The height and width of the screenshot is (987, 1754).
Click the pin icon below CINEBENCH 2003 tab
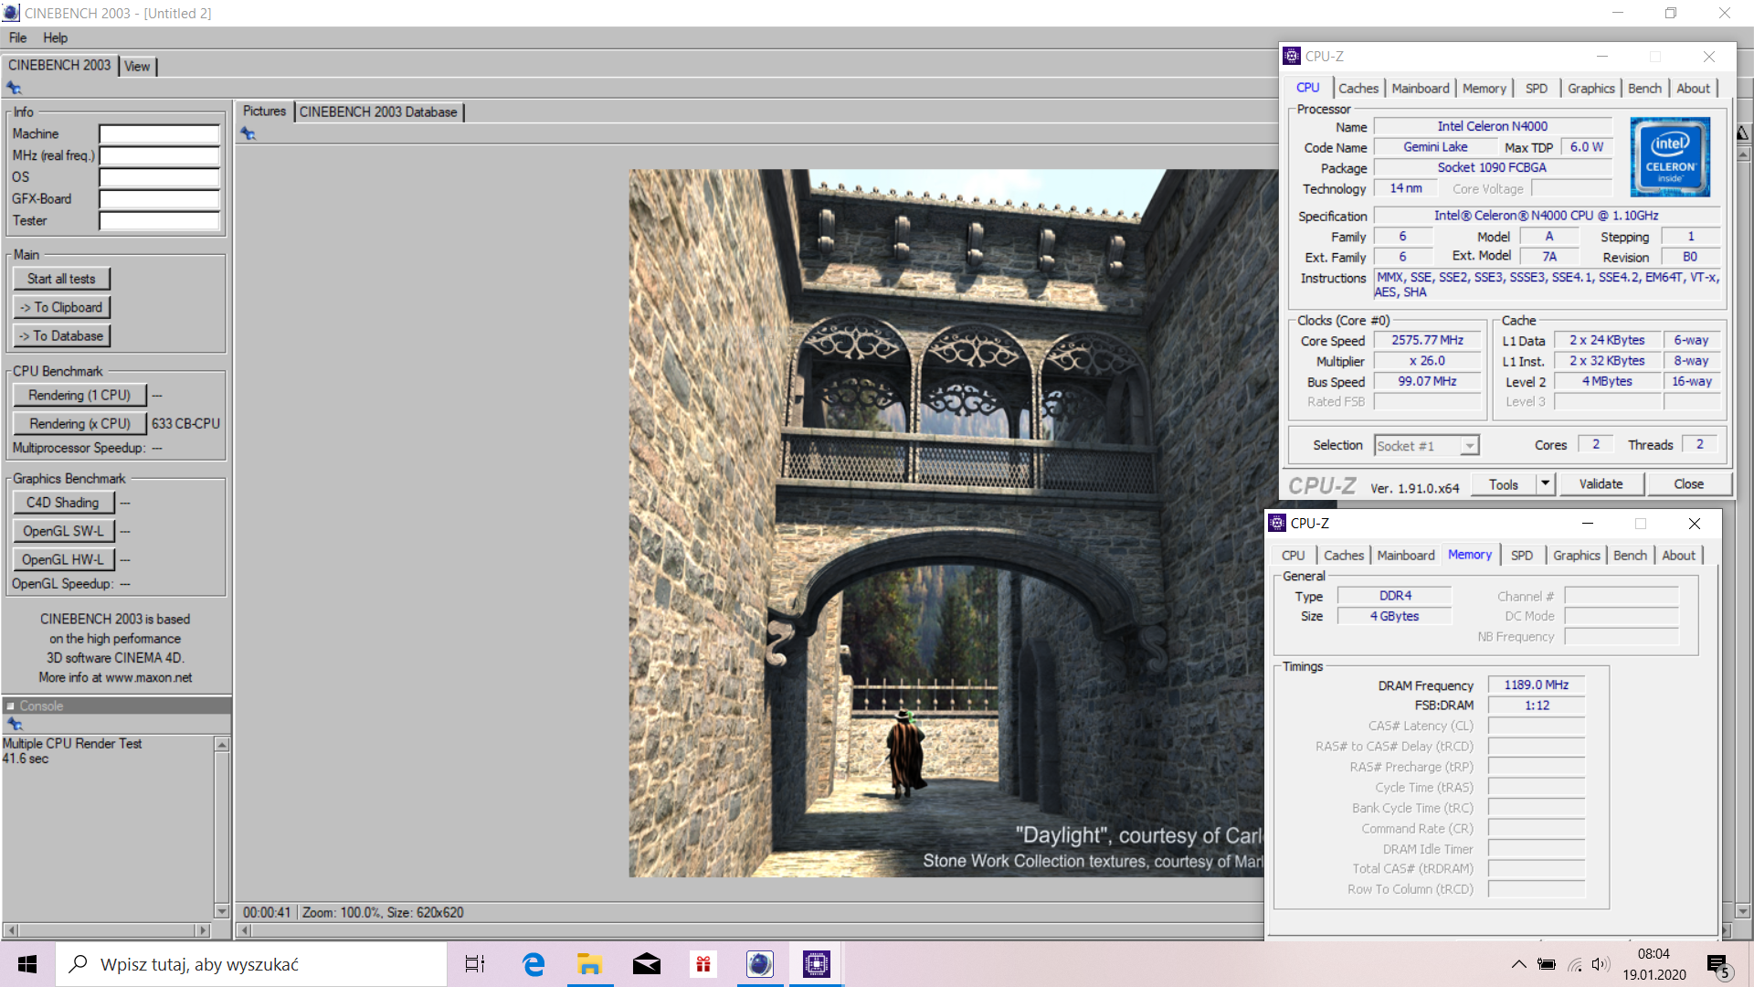pyautogui.click(x=14, y=88)
